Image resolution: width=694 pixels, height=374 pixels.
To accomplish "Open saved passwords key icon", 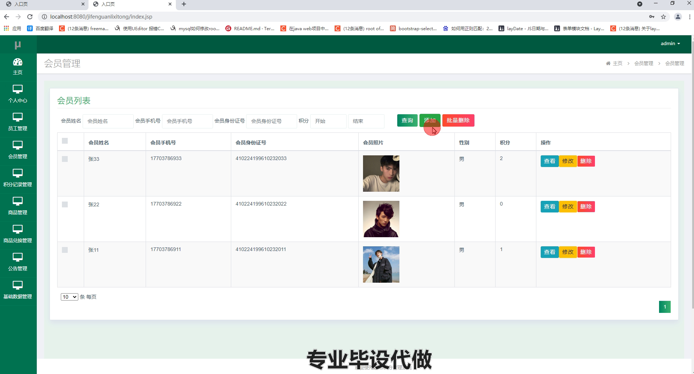I will pyautogui.click(x=652, y=17).
